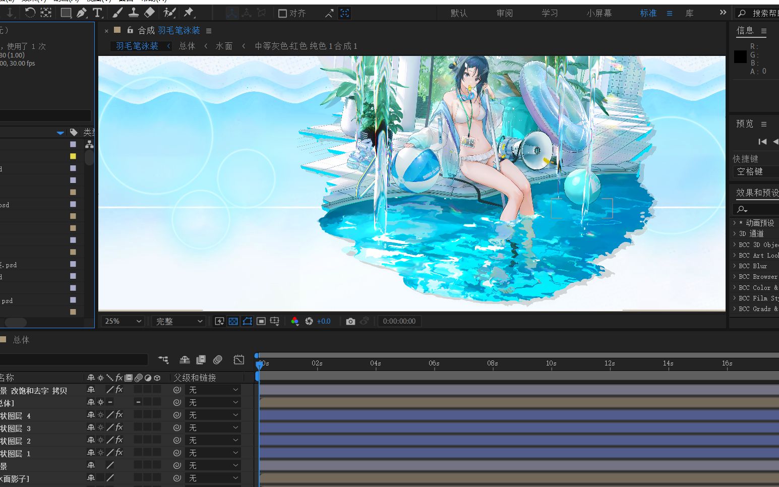Select the Pen tool
The width and height of the screenshot is (779, 487).
pyautogui.click(x=82, y=13)
